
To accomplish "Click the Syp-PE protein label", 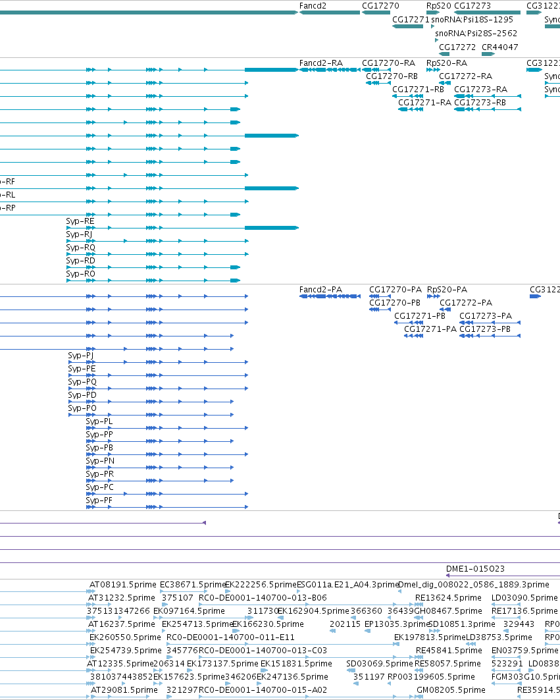I will [82, 369].
